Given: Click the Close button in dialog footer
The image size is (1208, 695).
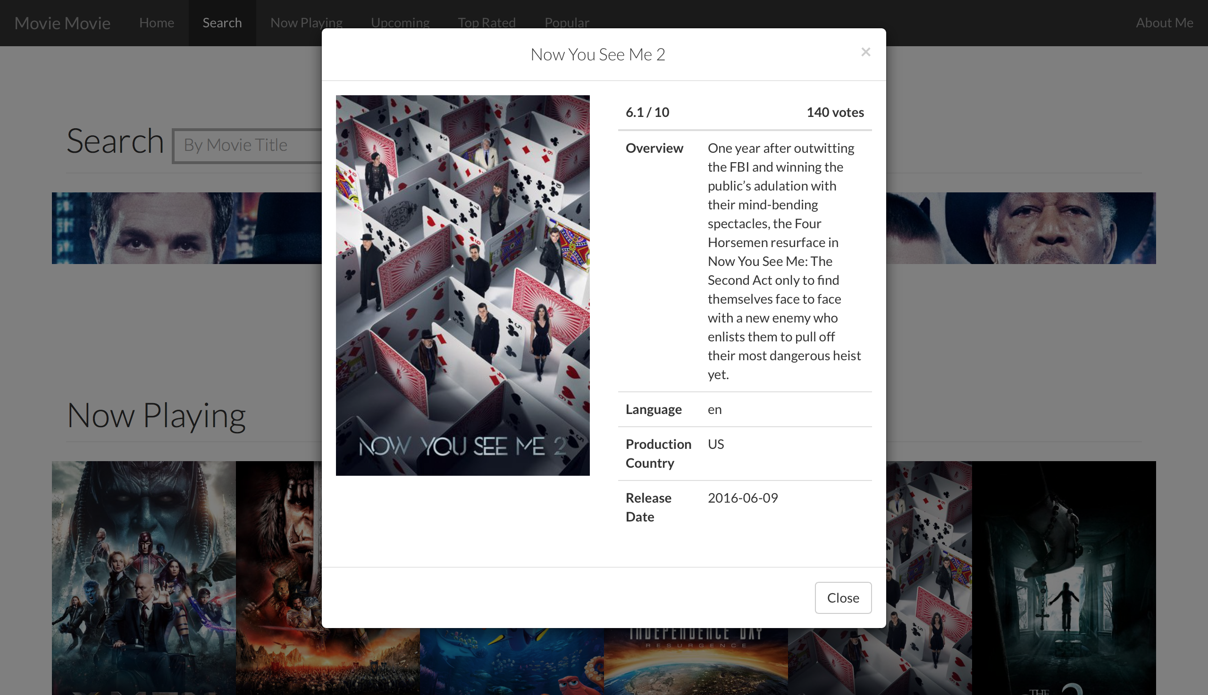Looking at the screenshot, I should click(x=843, y=597).
